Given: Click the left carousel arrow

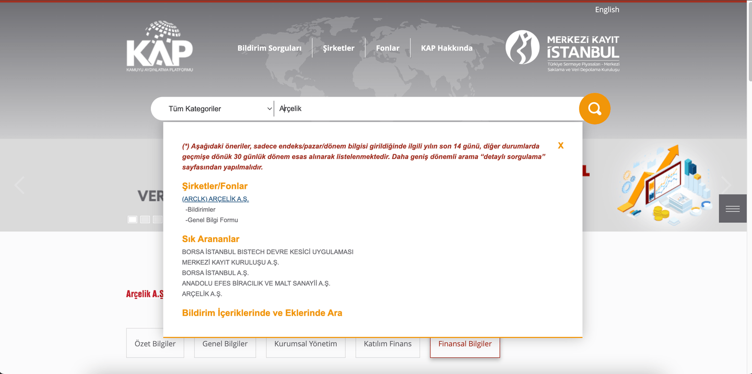Looking at the screenshot, I should click(x=19, y=185).
